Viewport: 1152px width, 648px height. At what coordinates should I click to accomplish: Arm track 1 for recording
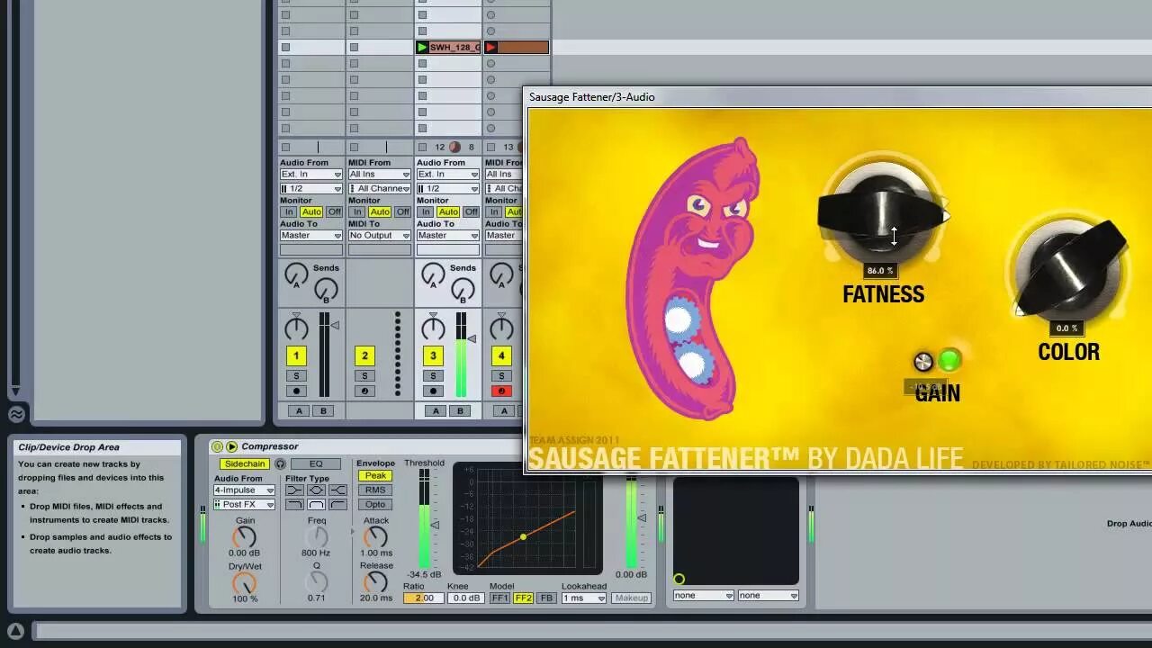coord(296,391)
